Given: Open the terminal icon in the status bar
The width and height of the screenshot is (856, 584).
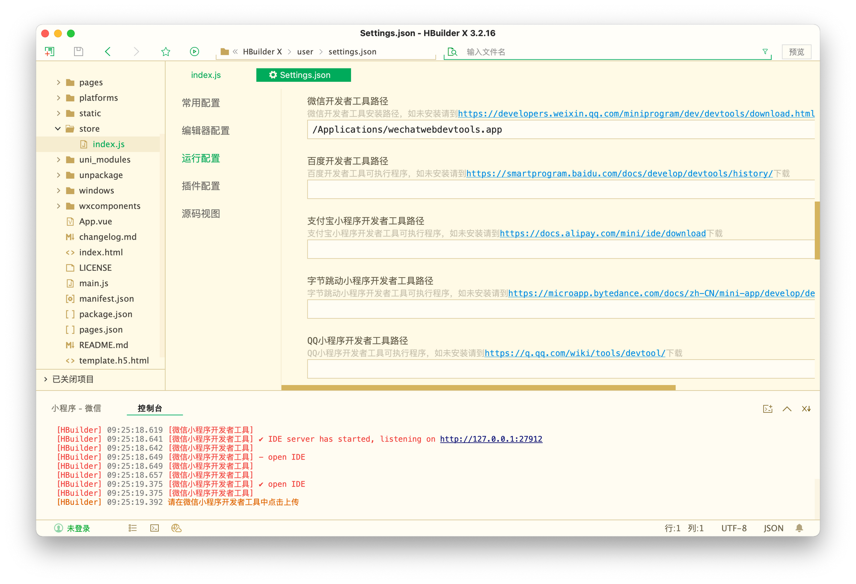Looking at the screenshot, I should (x=155, y=528).
